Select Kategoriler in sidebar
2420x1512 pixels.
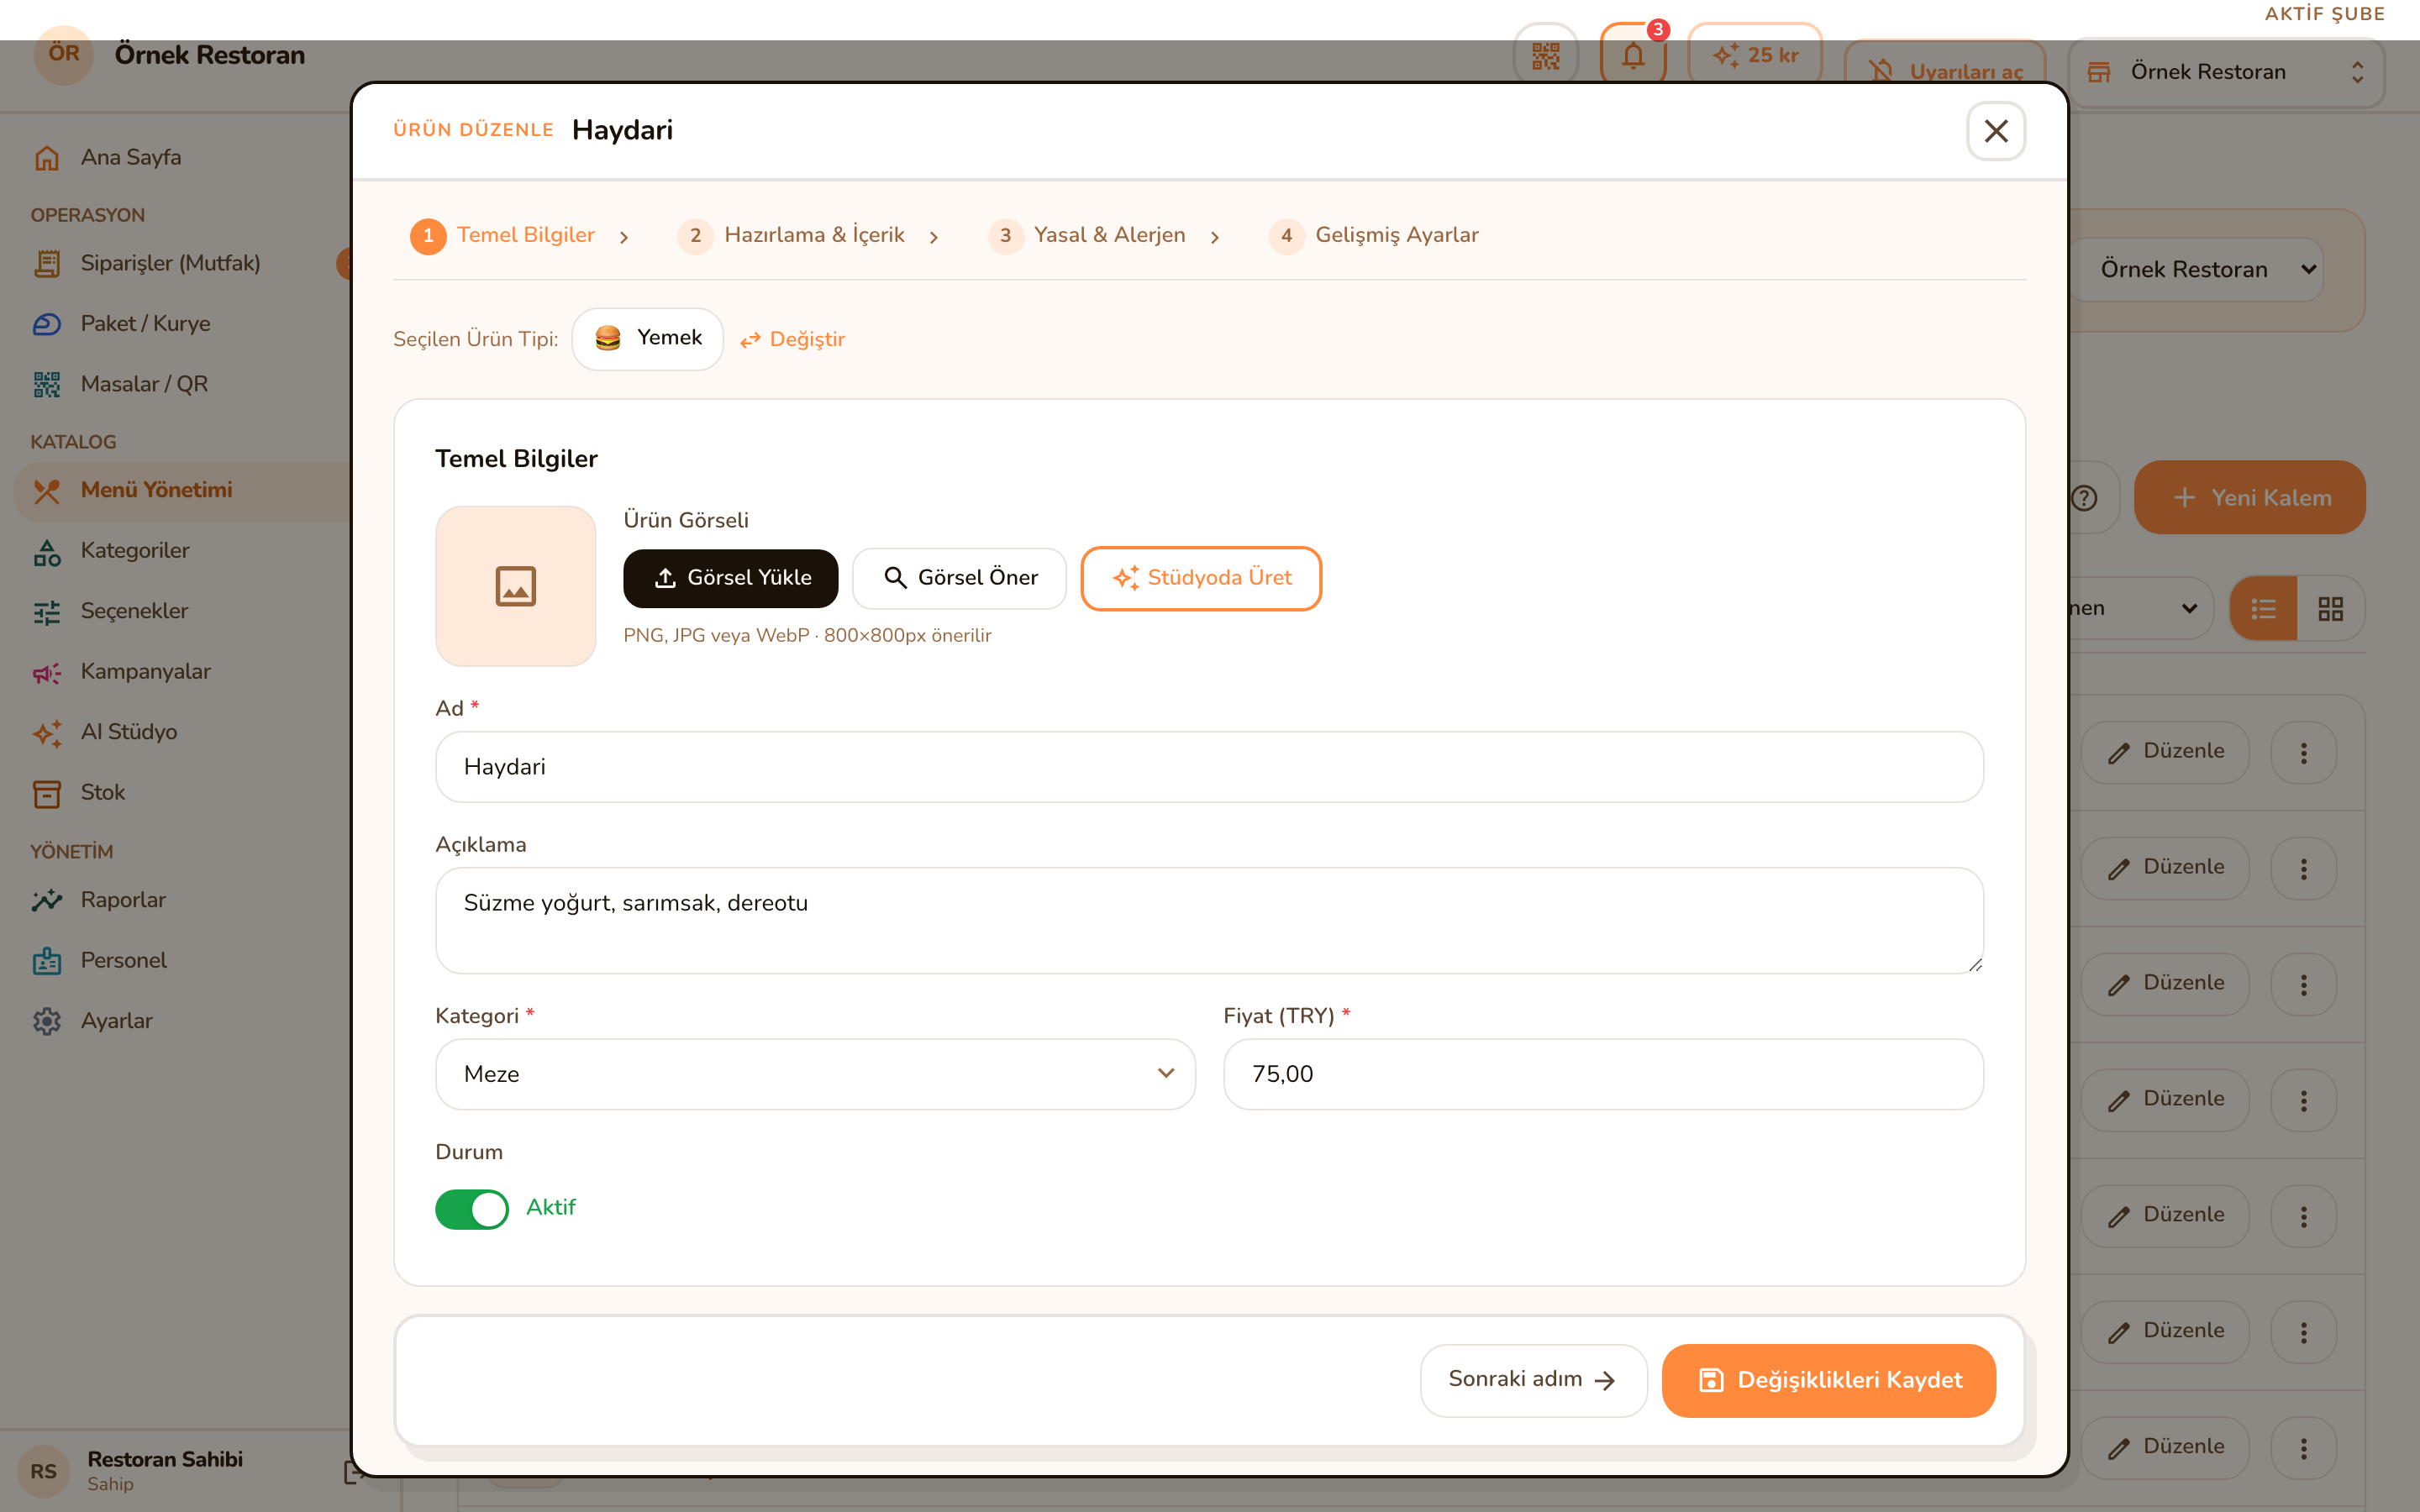134,550
